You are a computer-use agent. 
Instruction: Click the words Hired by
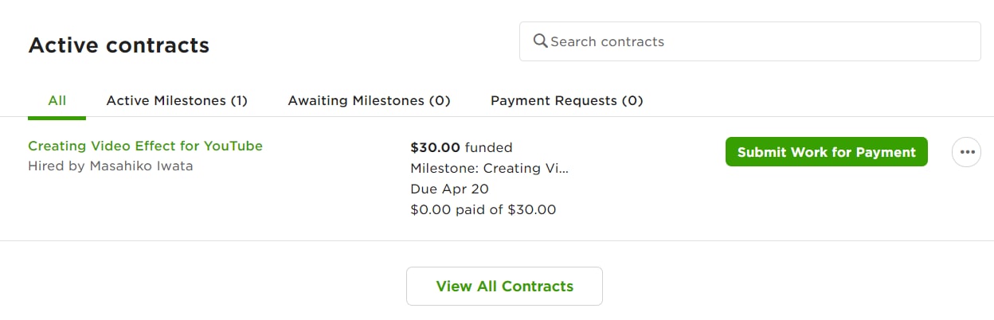(57, 166)
